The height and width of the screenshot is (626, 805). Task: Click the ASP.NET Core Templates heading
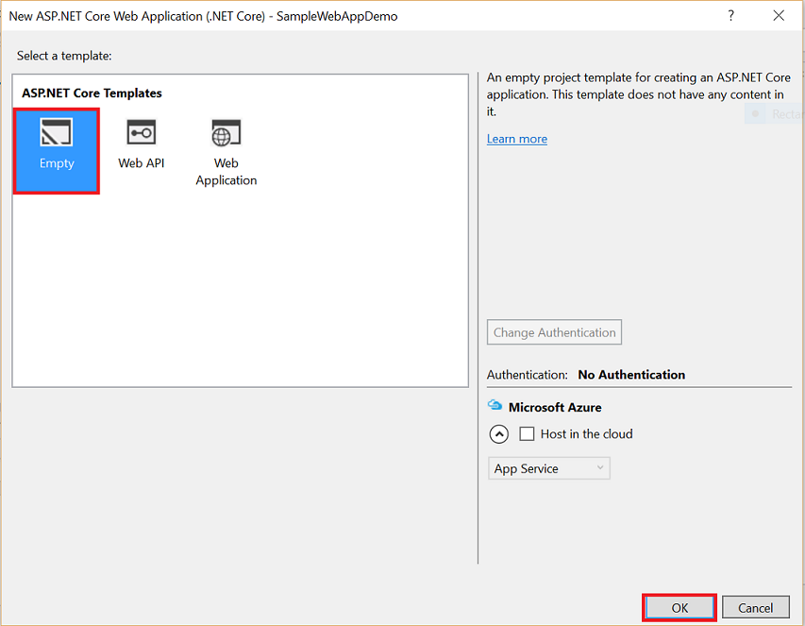92,93
